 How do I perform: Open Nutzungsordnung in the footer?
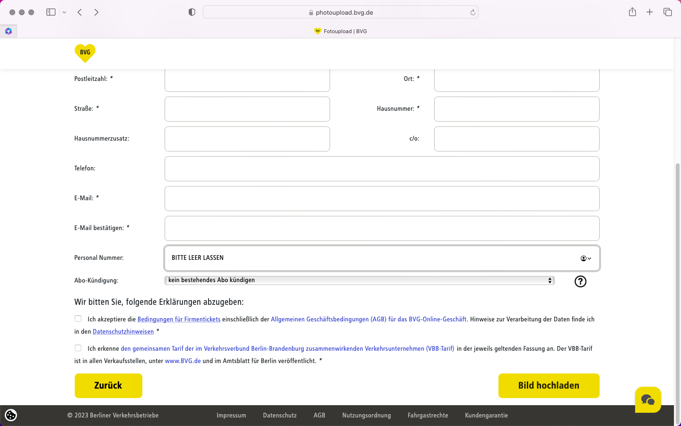tap(367, 416)
